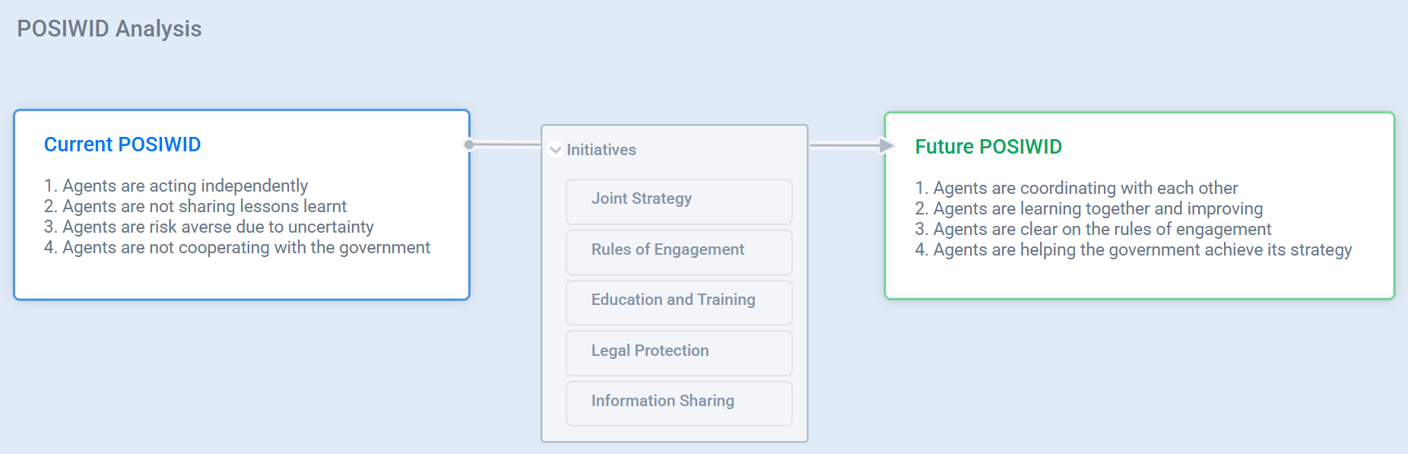Click the Initiatives group label

601,150
